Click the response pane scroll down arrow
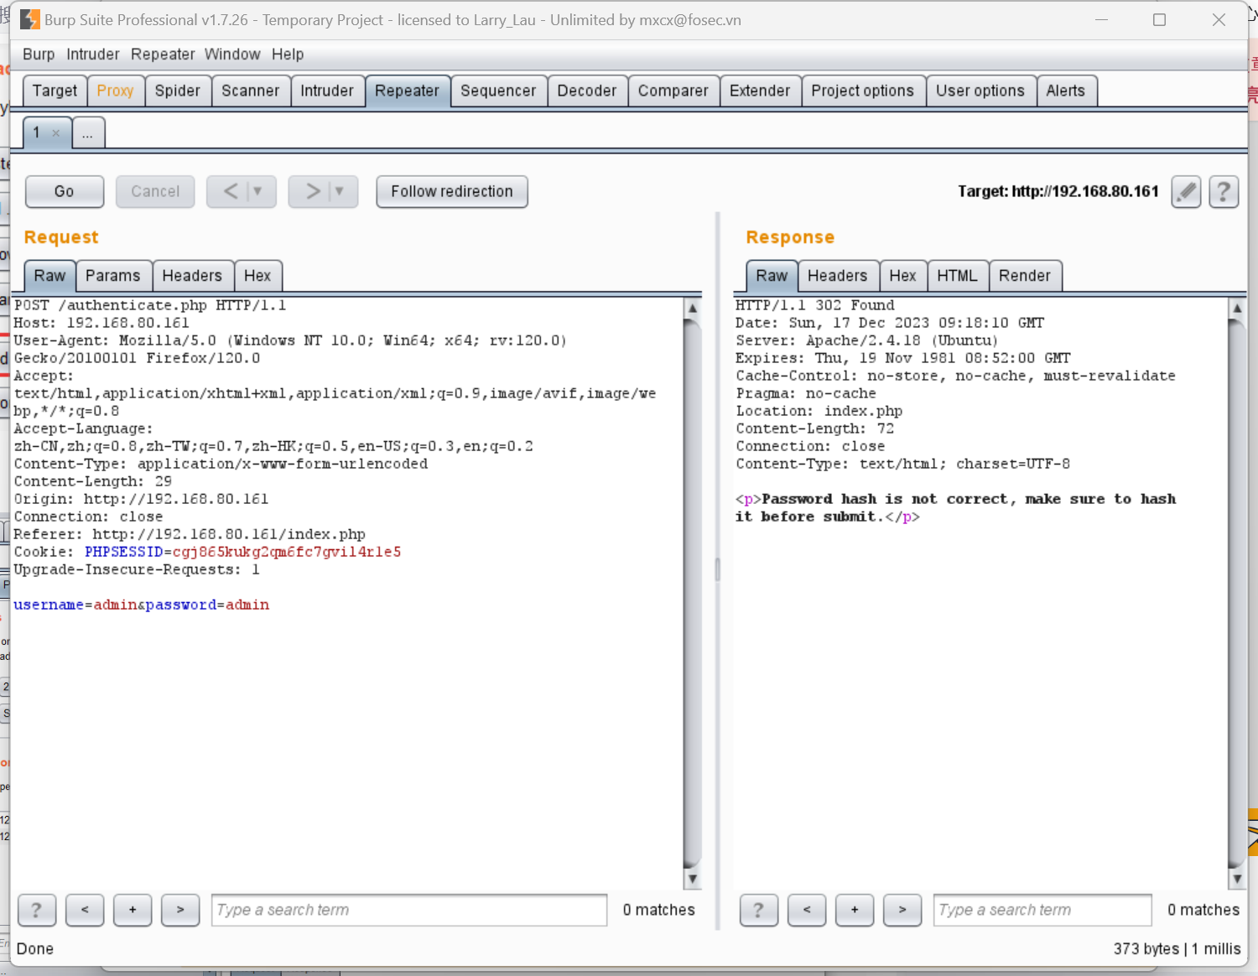 1237,879
